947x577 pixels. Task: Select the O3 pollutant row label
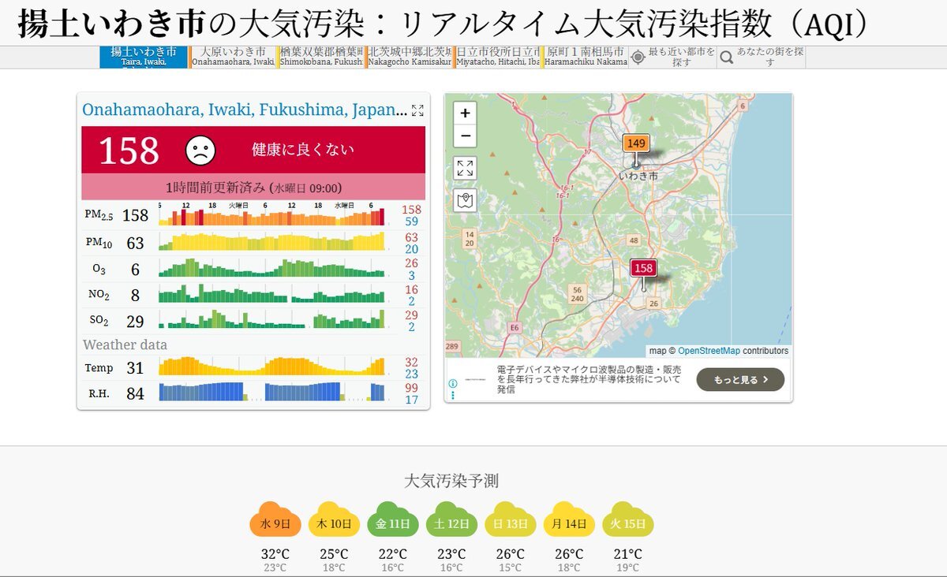coord(99,270)
